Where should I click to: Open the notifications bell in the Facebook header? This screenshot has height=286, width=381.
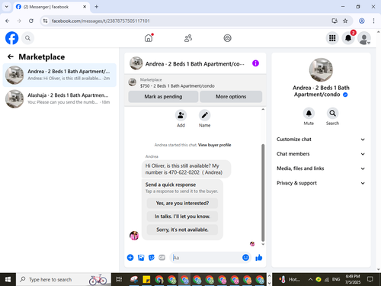(x=348, y=38)
